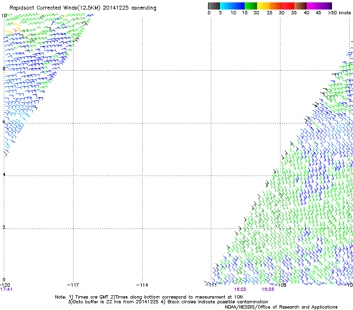Click the Rapidscat Corrected Winds title text

coord(83,8)
